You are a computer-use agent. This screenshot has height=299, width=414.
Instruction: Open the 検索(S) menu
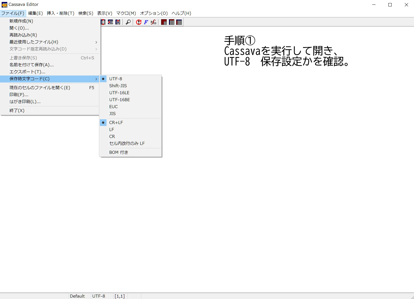coord(86,13)
